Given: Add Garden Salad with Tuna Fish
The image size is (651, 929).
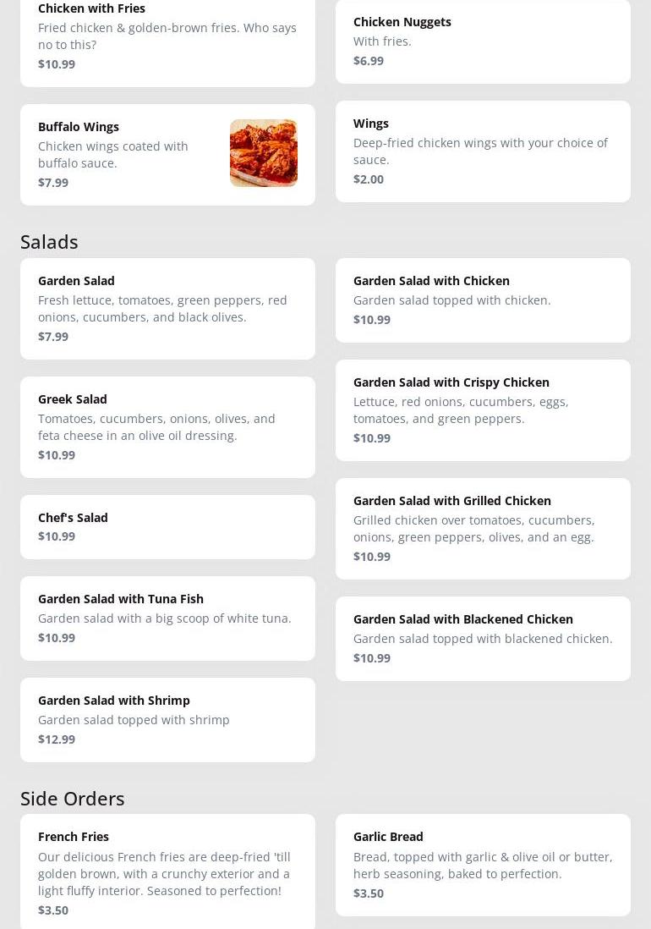Looking at the screenshot, I should pos(167,618).
